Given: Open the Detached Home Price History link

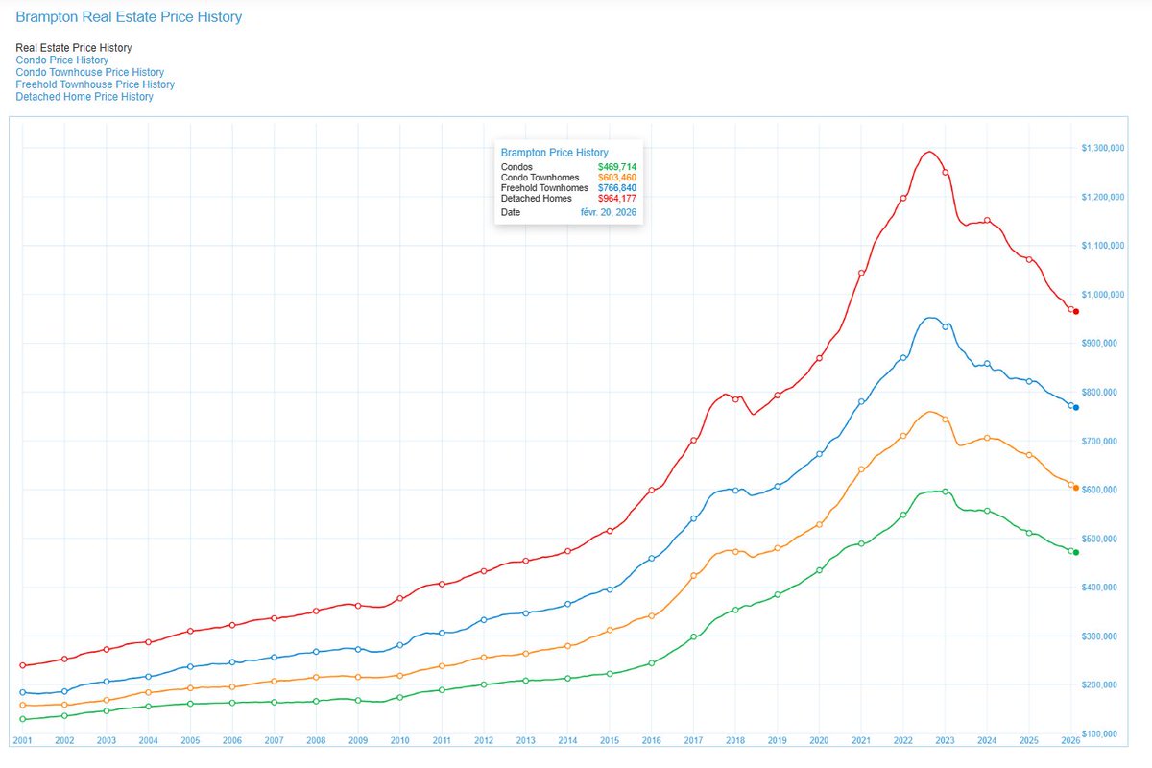Looking at the screenshot, I should click(84, 97).
